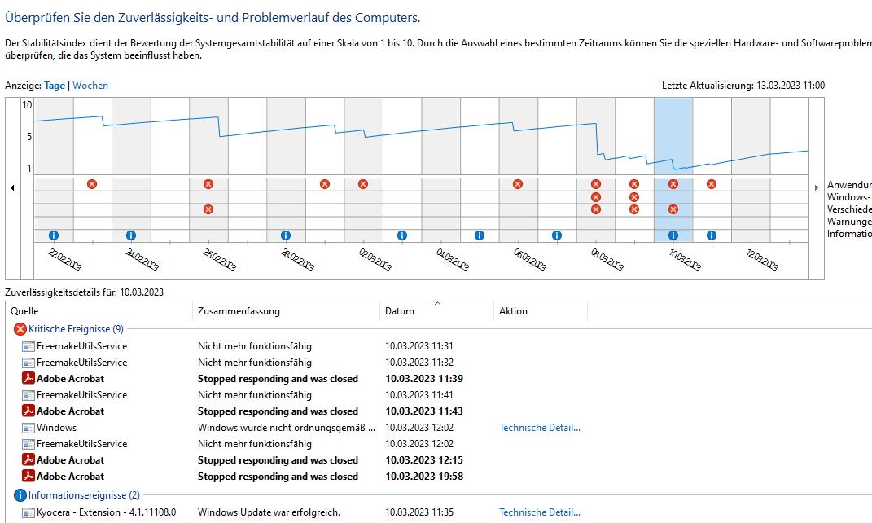Click the Windows event icon at 12:02

pyautogui.click(x=28, y=428)
